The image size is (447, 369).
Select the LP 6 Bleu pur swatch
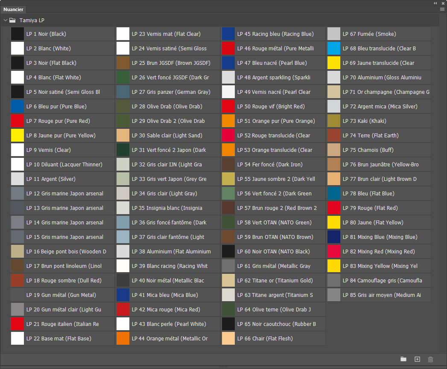(x=18, y=107)
